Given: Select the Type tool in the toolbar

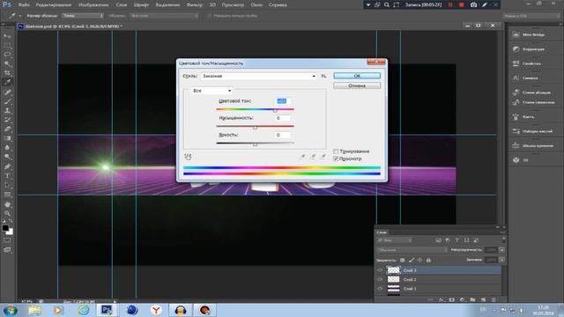Looking at the screenshot, I should 7,176.
